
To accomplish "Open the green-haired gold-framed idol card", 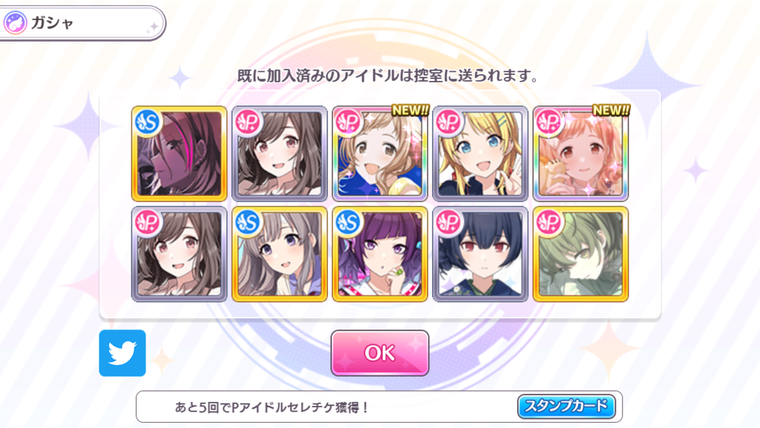I will coord(580,254).
